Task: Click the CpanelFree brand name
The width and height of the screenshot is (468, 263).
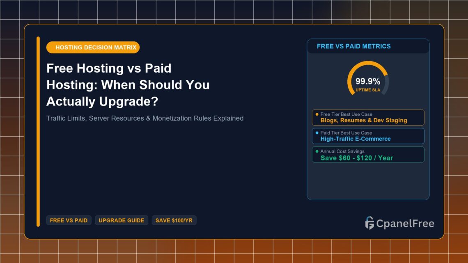Action: click(405, 223)
